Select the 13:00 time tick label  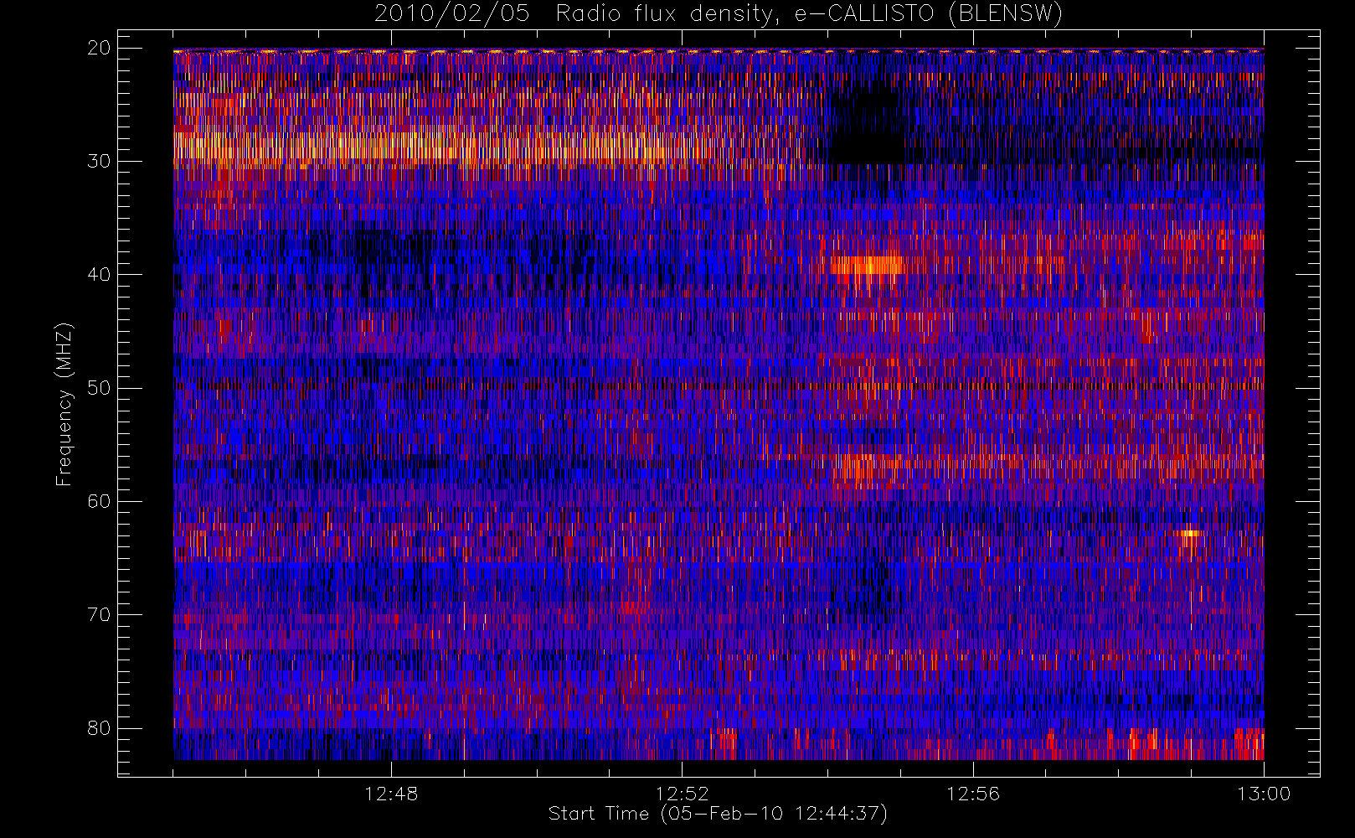tap(1264, 794)
